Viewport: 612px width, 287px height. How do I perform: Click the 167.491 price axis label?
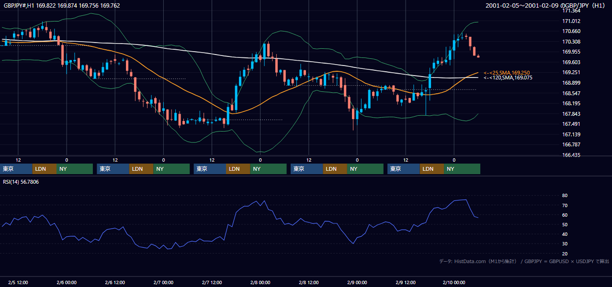(x=570, y=124)
